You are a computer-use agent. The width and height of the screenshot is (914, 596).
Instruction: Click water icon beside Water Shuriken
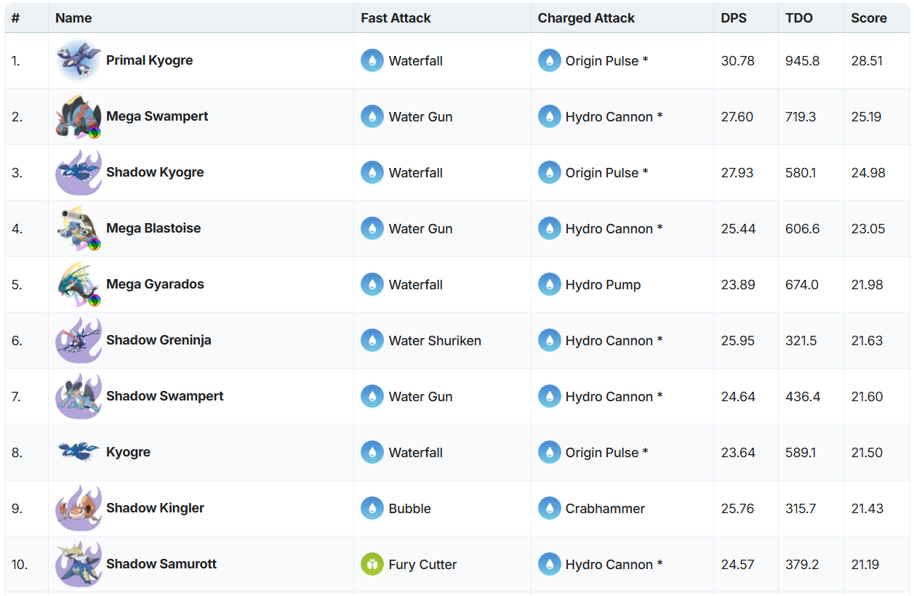point(372,340)
